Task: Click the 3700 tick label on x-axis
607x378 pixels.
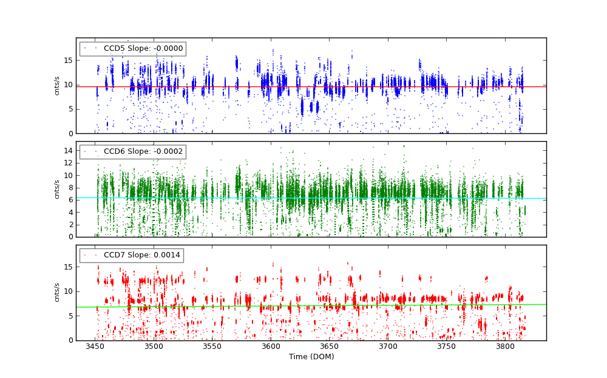Action: (x=388, y=346)
